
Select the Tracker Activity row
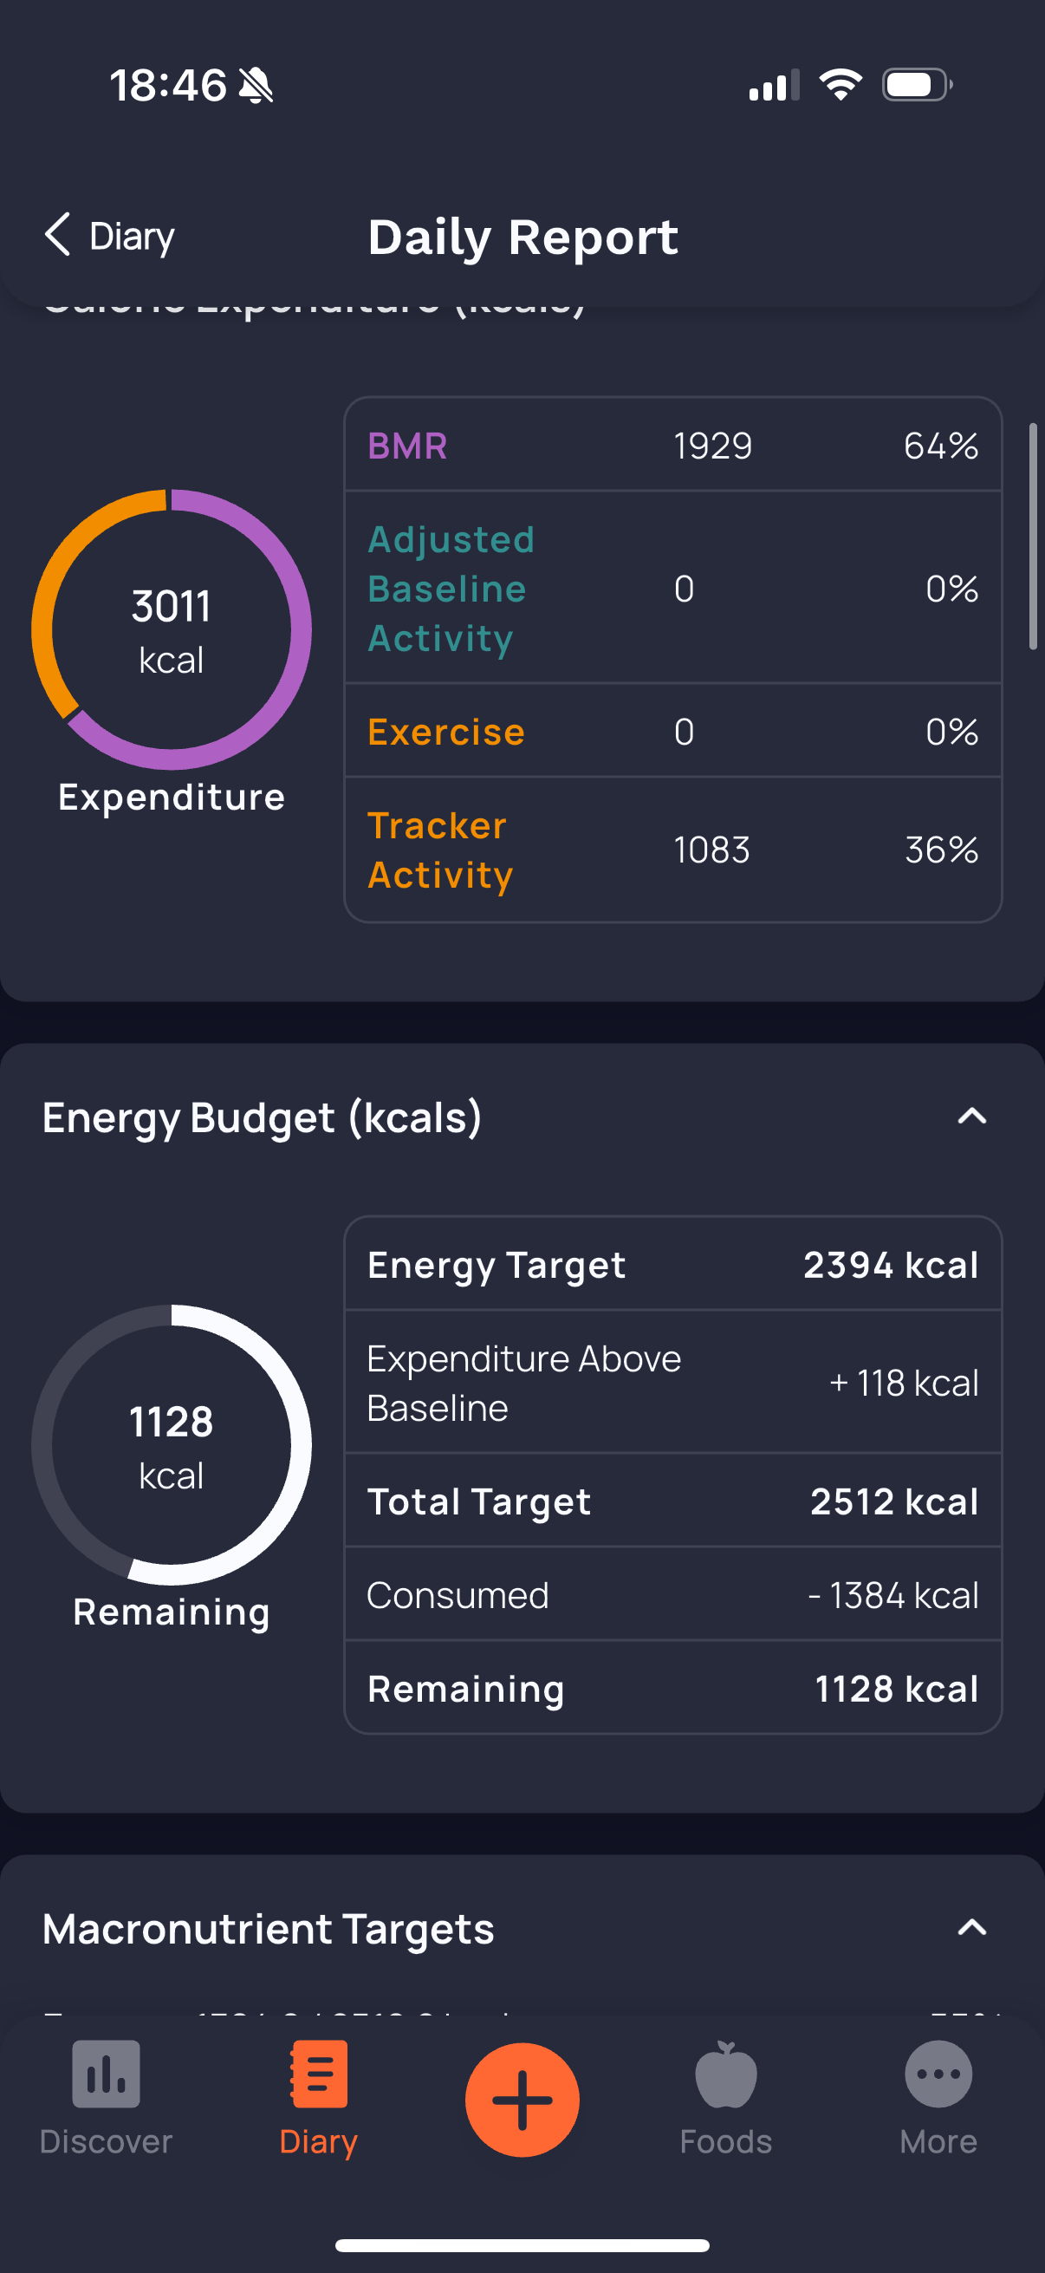672,850
